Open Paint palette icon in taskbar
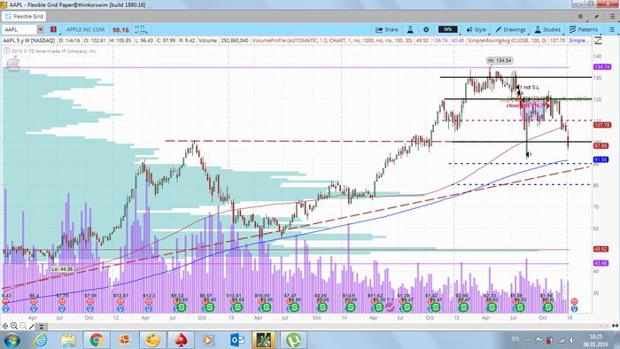This screenshot has height=349, width=620. point(152,339)
